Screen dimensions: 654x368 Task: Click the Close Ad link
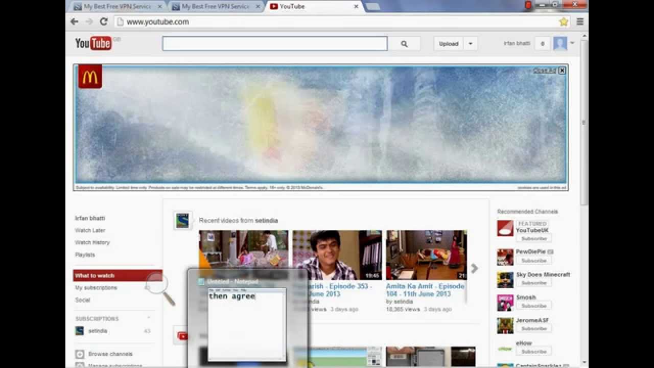[x=545, y=71]
